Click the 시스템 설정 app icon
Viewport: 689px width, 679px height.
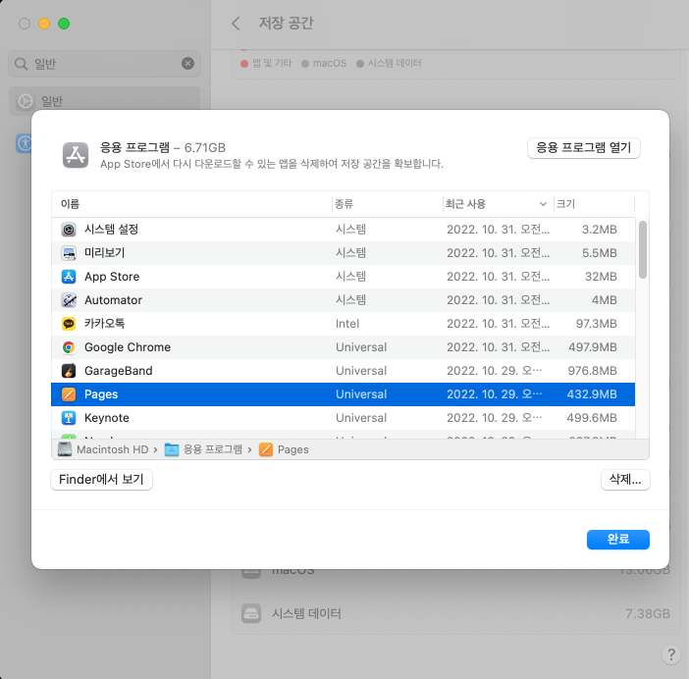[69, 230]
